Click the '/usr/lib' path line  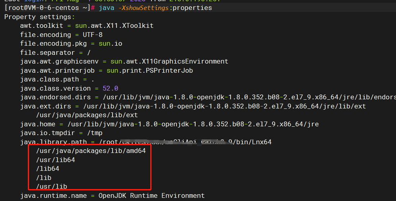[x=52, y=187]
